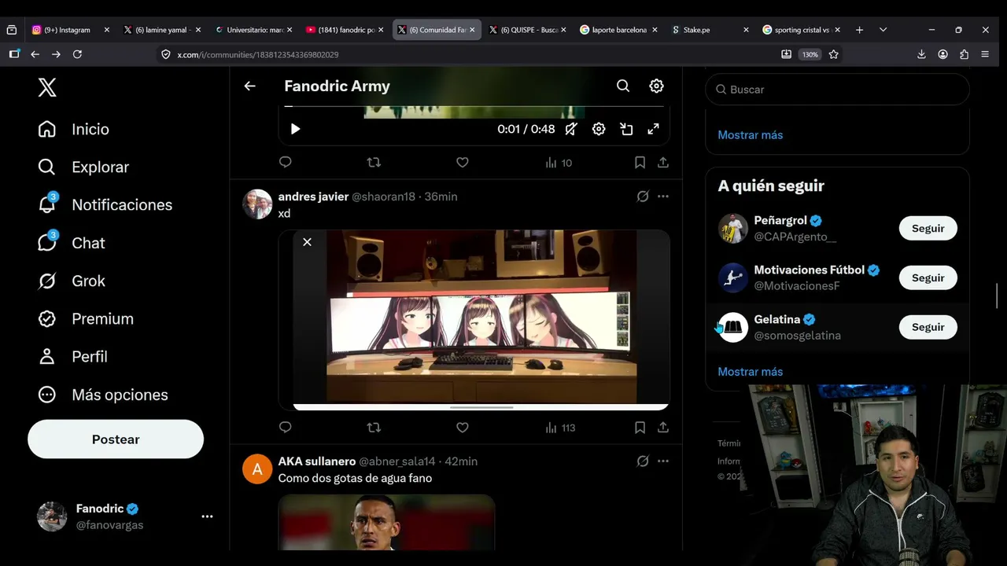Click Mostrar más under A quién seguir

[x=751, y=372]
